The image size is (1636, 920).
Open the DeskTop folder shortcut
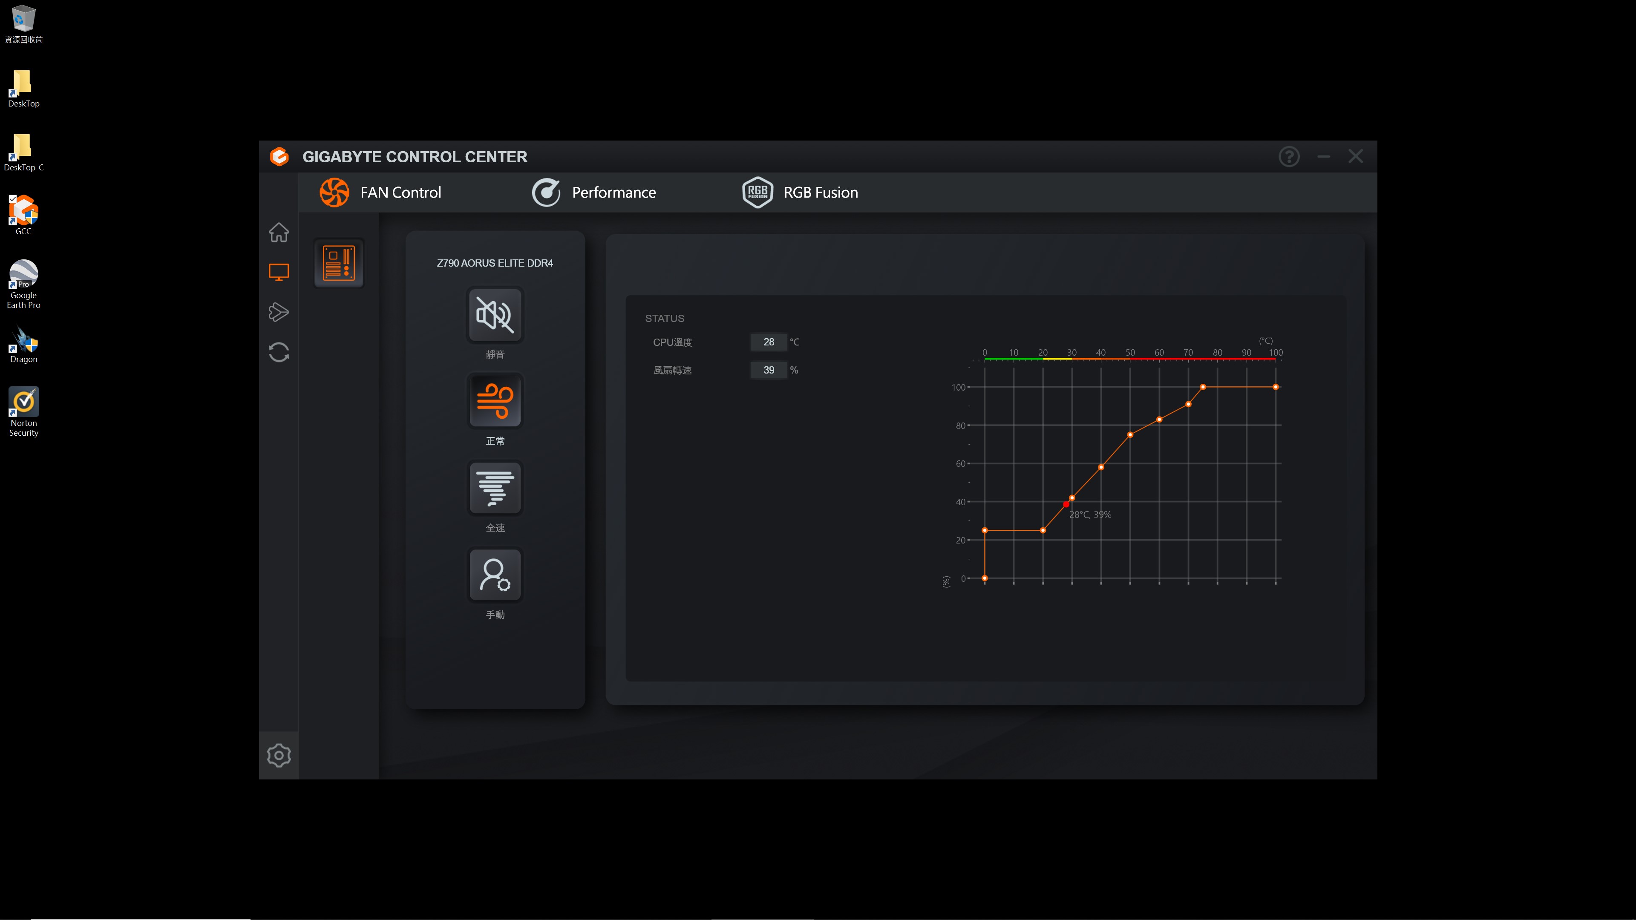click(x=23, y=88)
